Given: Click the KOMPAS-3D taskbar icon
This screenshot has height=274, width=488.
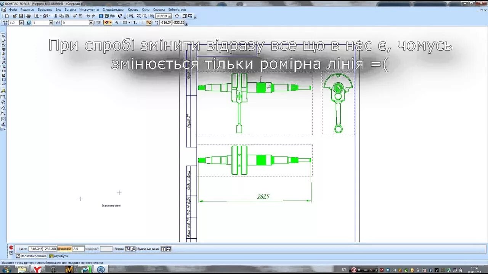Looking at the screenshot, I should point(101,269).
